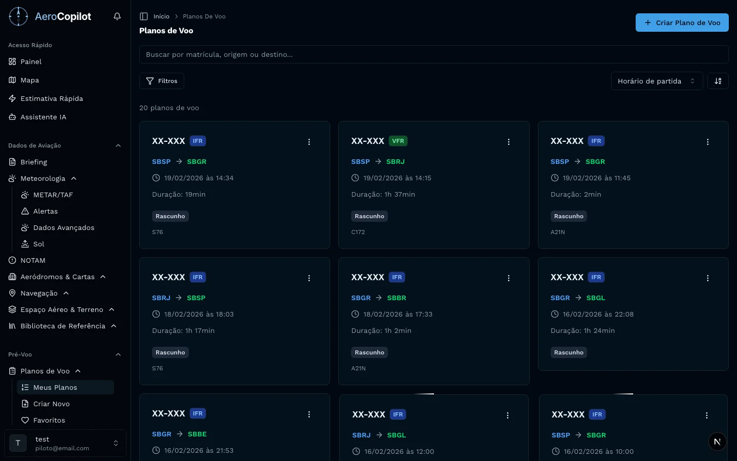
Task: Expand the Aeródromos & Cartas menu
Action: click(103, 277)
